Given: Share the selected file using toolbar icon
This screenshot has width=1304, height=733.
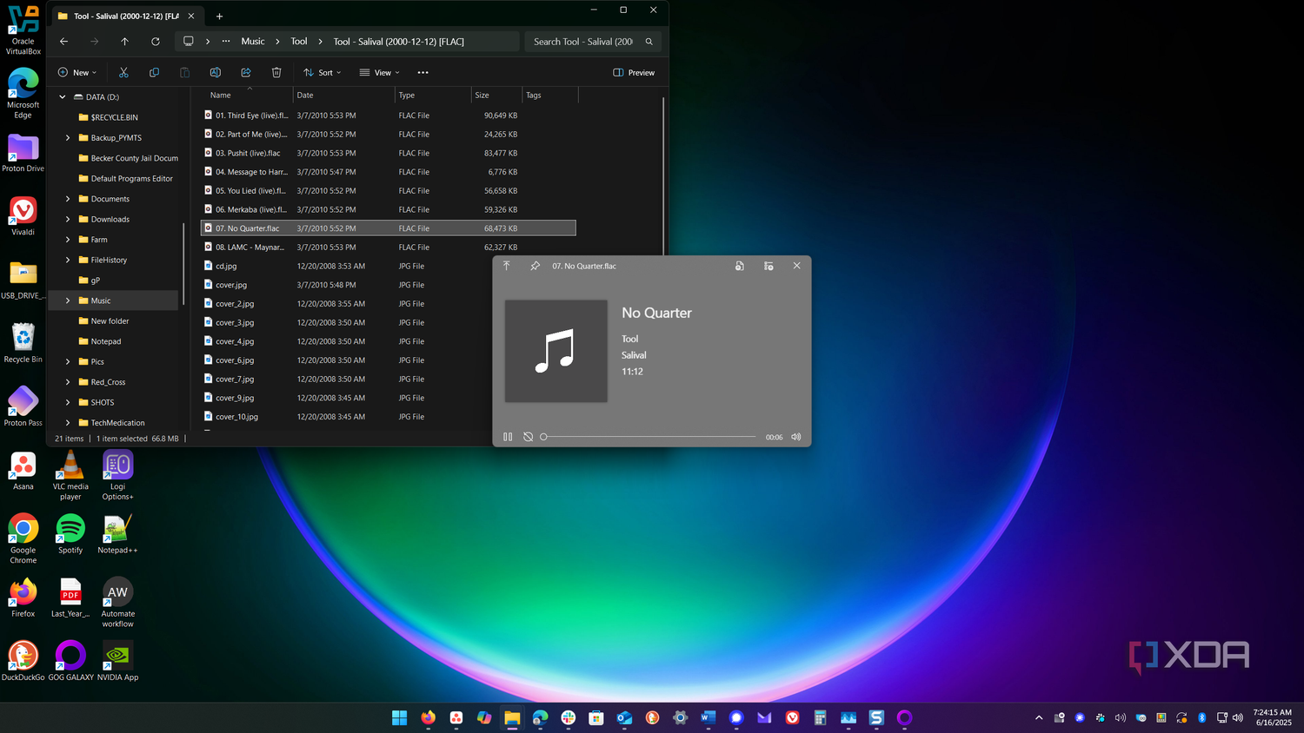Looking at the screenshot, I should (x=246, y=73).
